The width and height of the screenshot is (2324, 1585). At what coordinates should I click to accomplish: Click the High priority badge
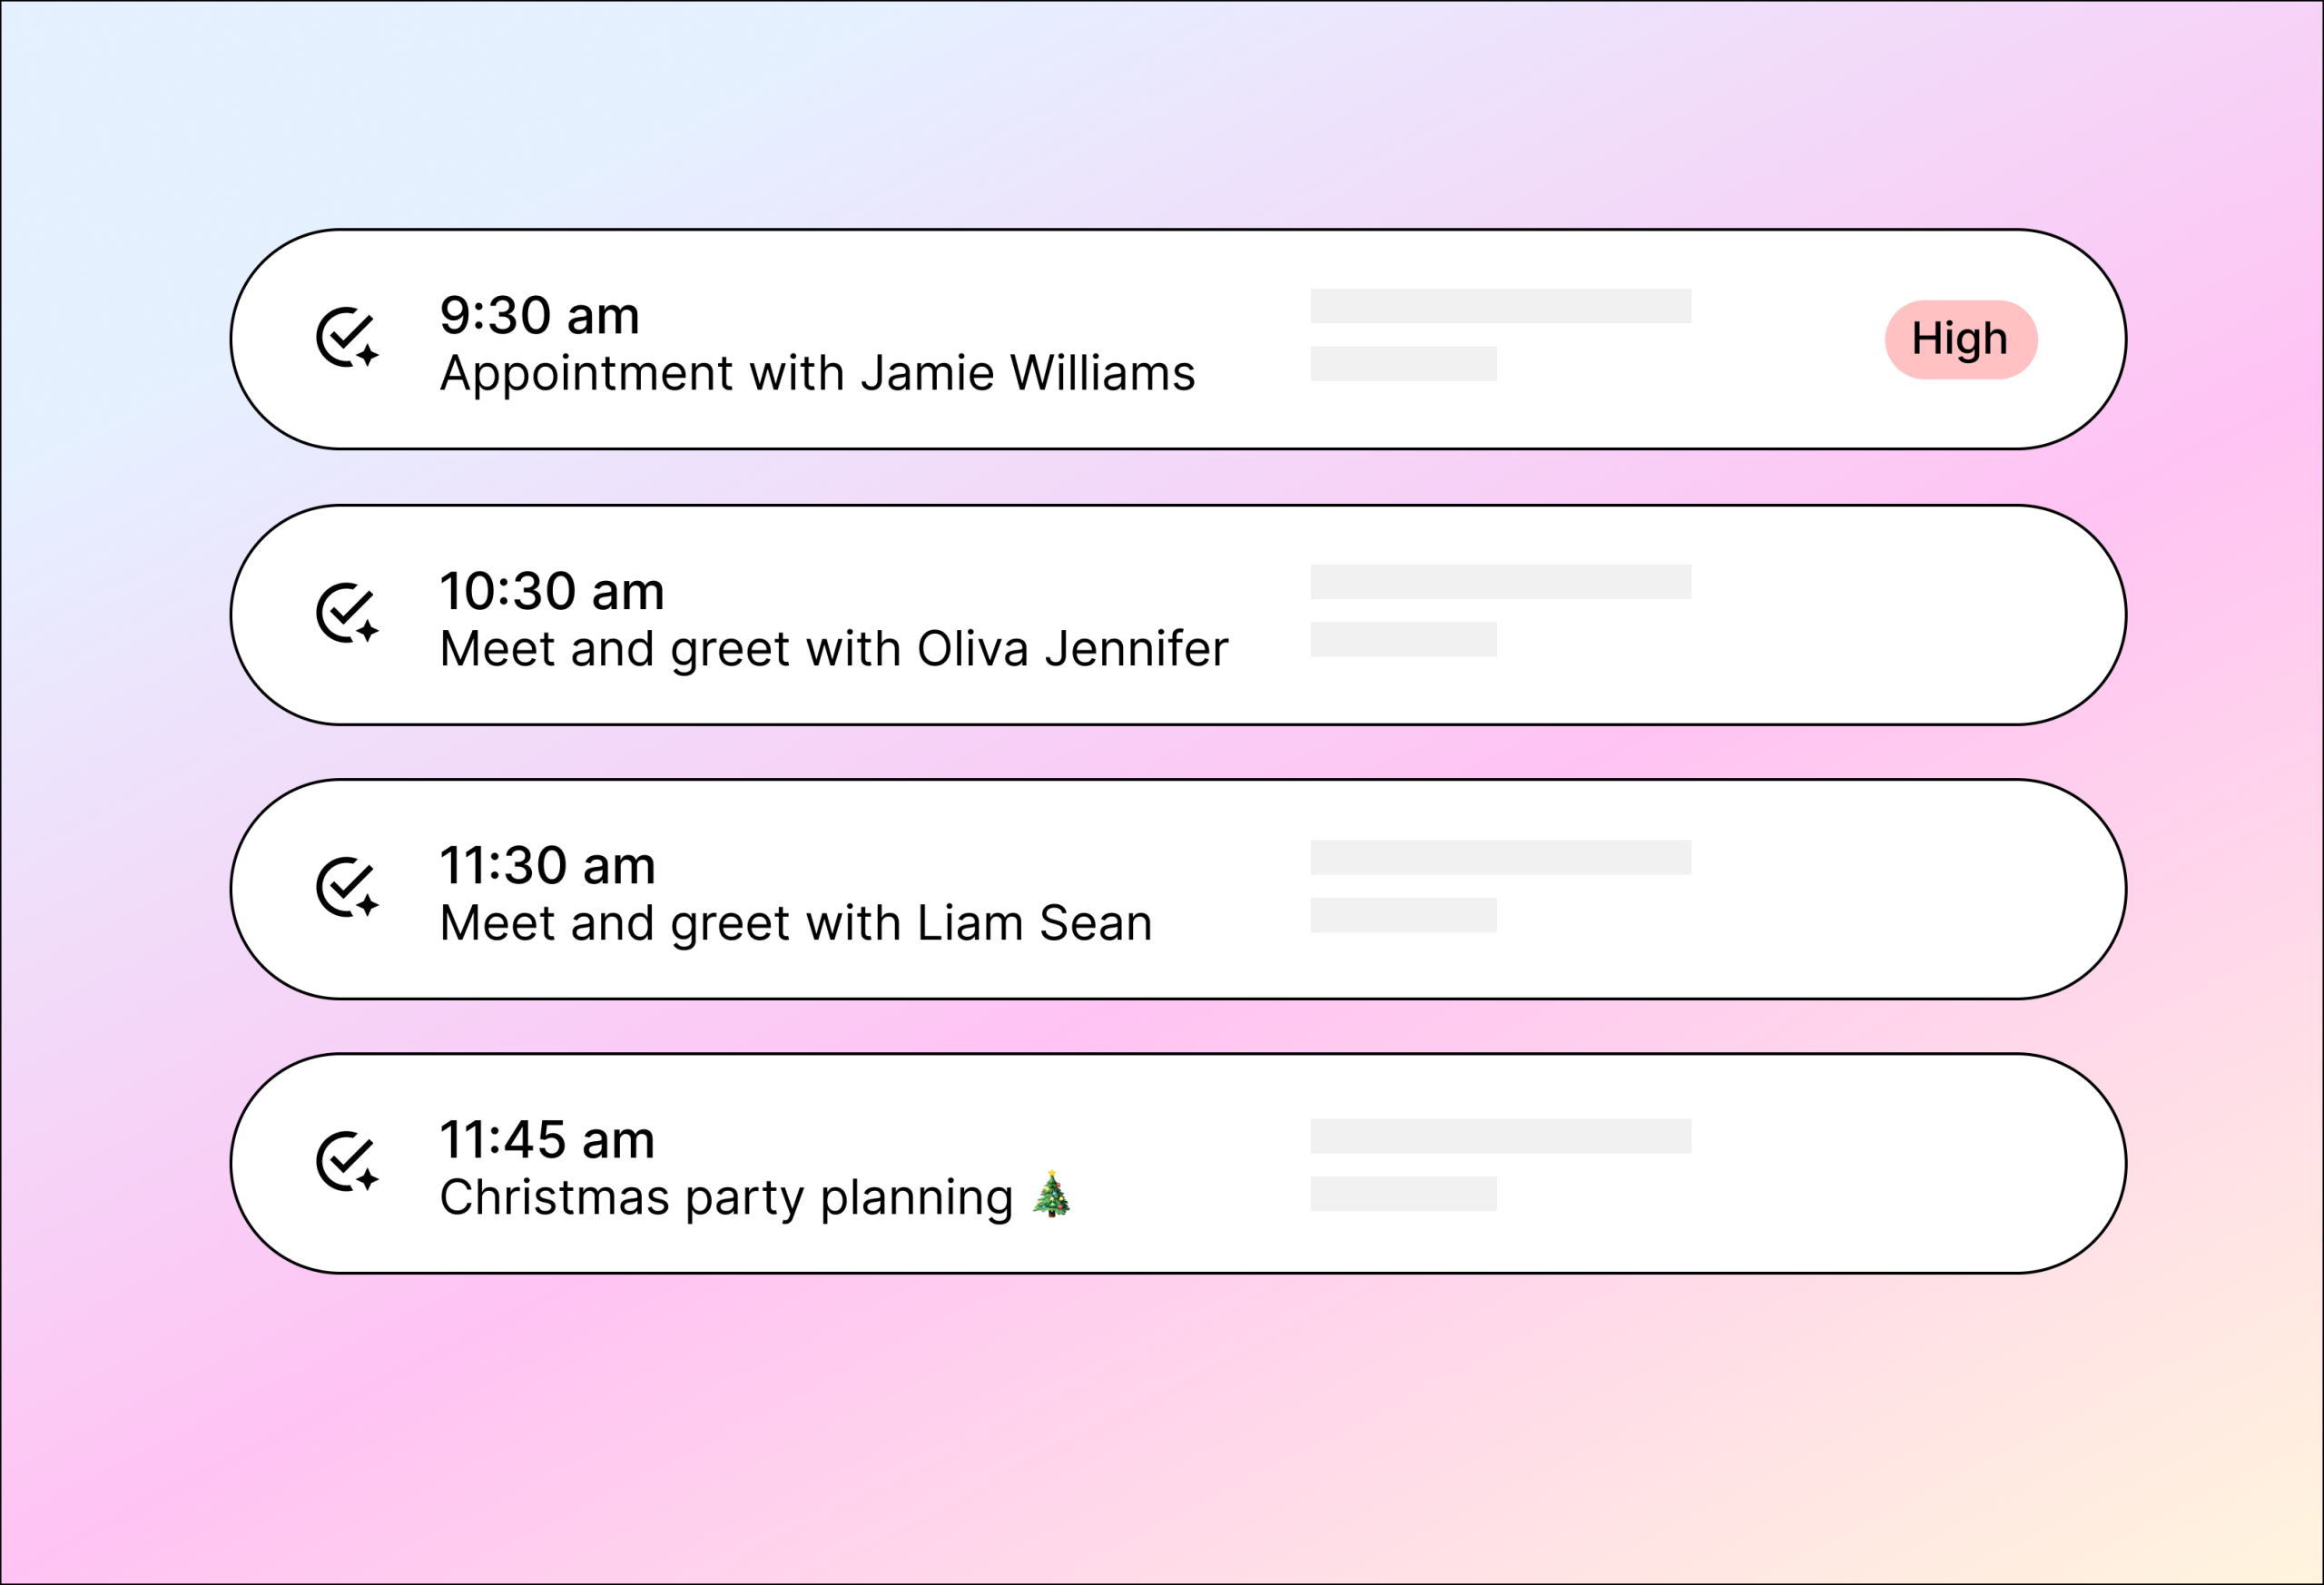point(1960,339)
